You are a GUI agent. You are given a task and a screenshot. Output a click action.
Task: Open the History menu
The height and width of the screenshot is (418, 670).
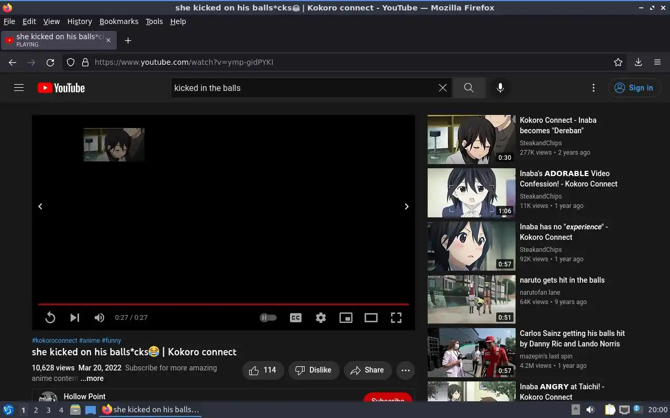pyautogui.click(x=80, y=21)
